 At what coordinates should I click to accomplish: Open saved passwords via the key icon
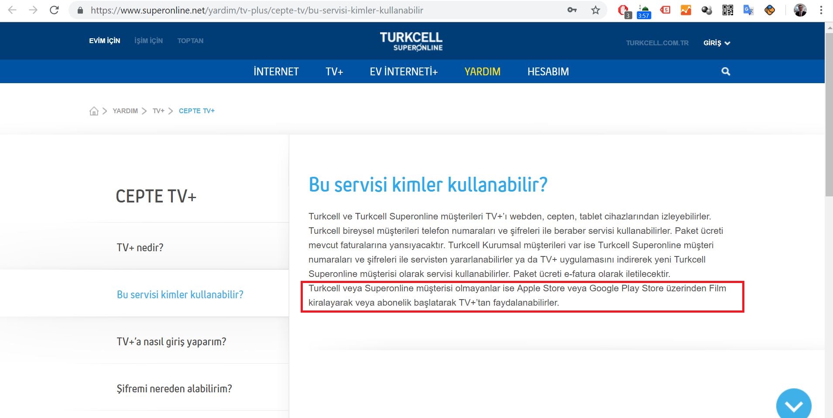coord(572,10)
